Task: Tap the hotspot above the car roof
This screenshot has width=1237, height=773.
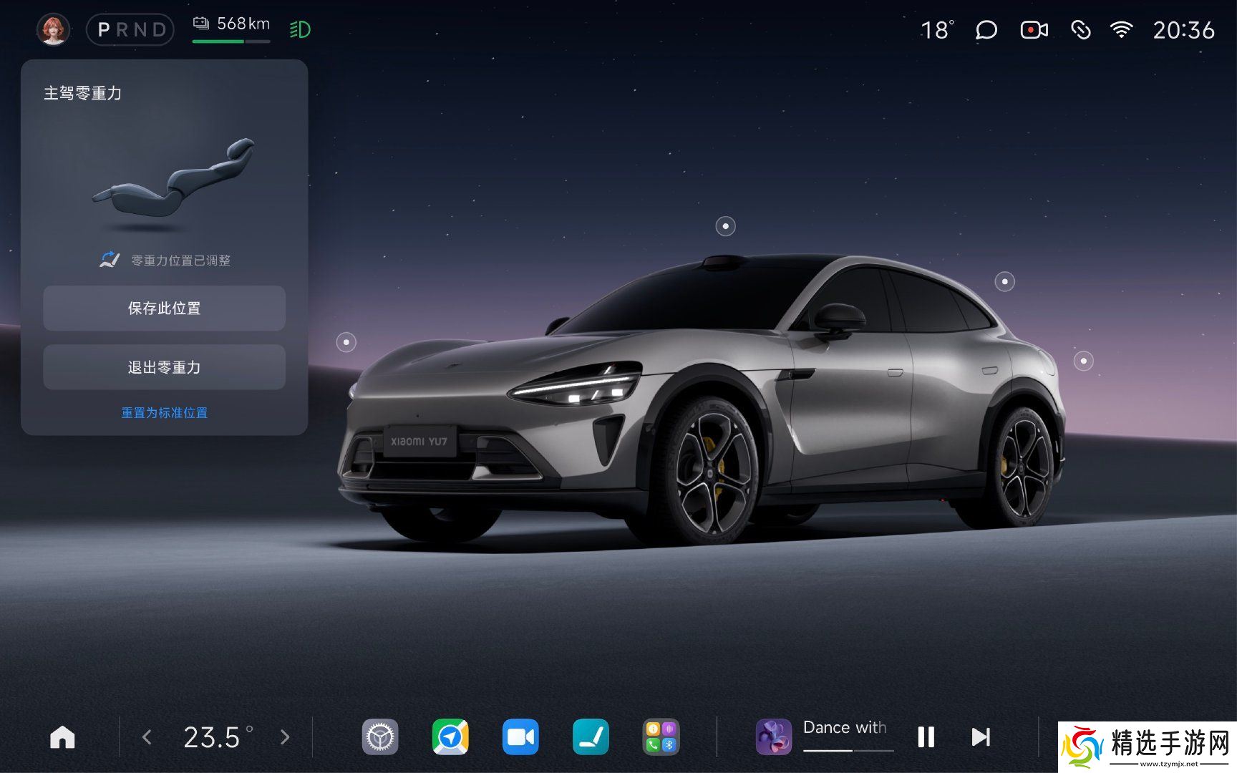Action: [725, 226]
